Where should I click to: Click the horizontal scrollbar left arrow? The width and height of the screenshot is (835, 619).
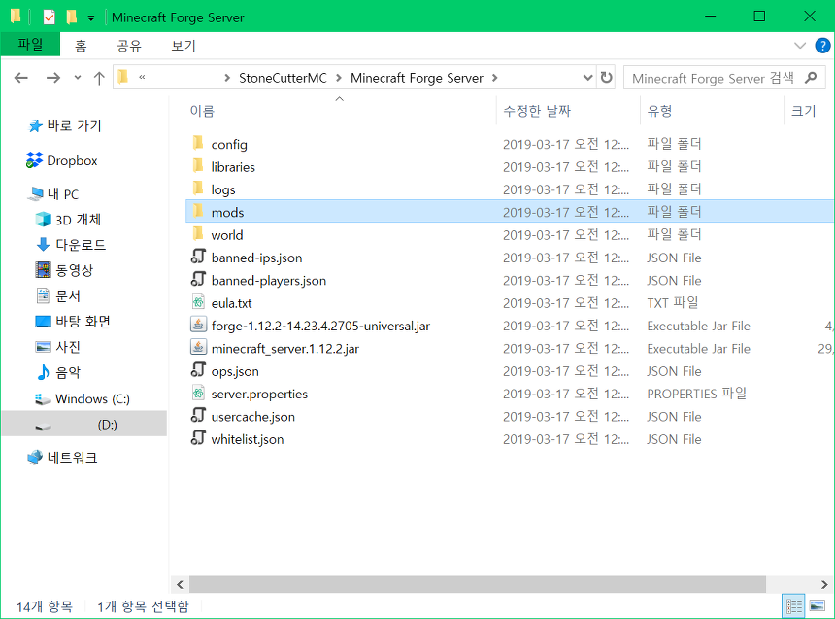click(x=180, y=584)
